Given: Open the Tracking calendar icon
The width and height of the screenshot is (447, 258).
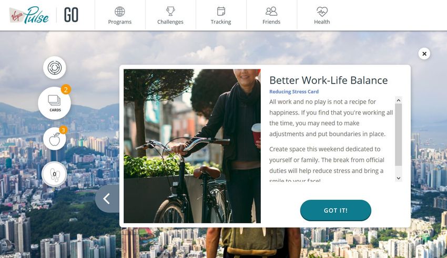Looking at the screenshot, I should coord(221,12).
